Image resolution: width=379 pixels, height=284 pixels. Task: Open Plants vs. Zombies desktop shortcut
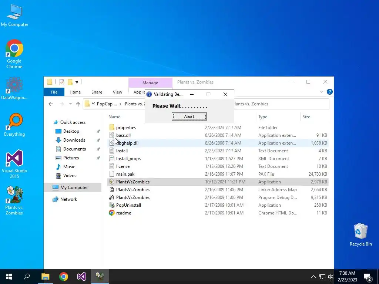click(x=14, y=200)
